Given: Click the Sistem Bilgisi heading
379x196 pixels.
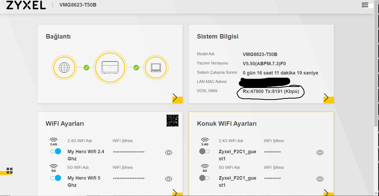Looking at the screenshot, I should 218,36.
